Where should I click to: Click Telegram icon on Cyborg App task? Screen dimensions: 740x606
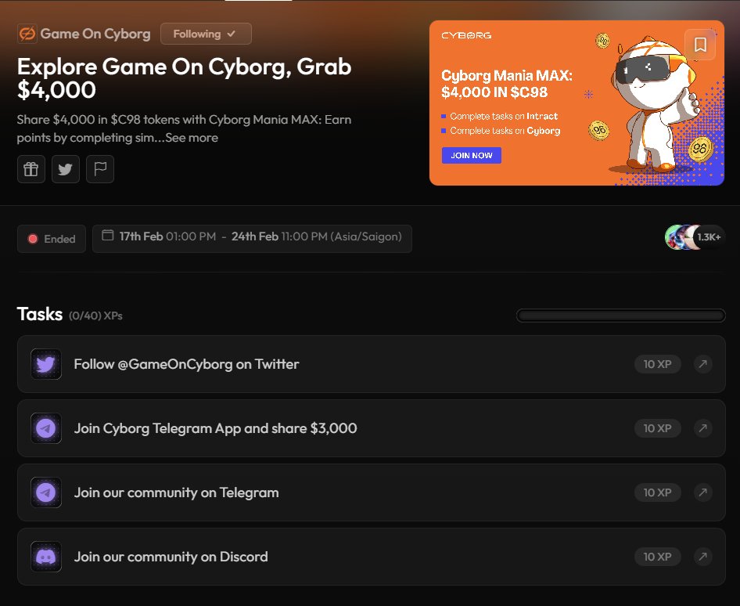[46, 428]
